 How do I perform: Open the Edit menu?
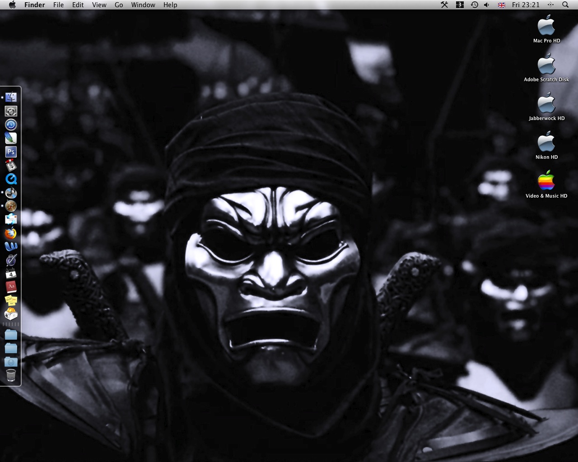coord(78,5)
